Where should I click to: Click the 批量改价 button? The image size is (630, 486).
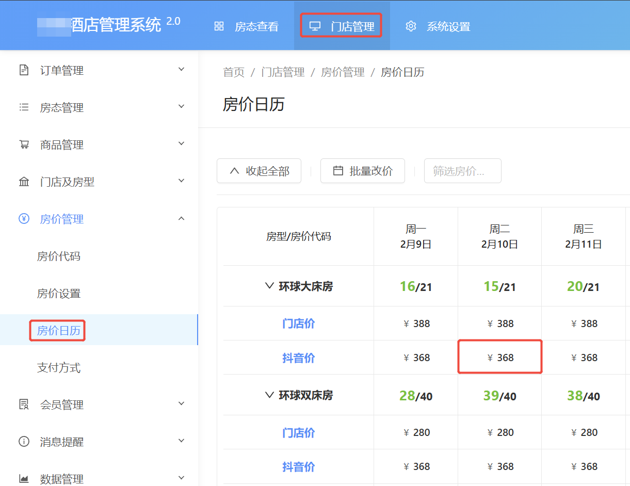[363, 171]
